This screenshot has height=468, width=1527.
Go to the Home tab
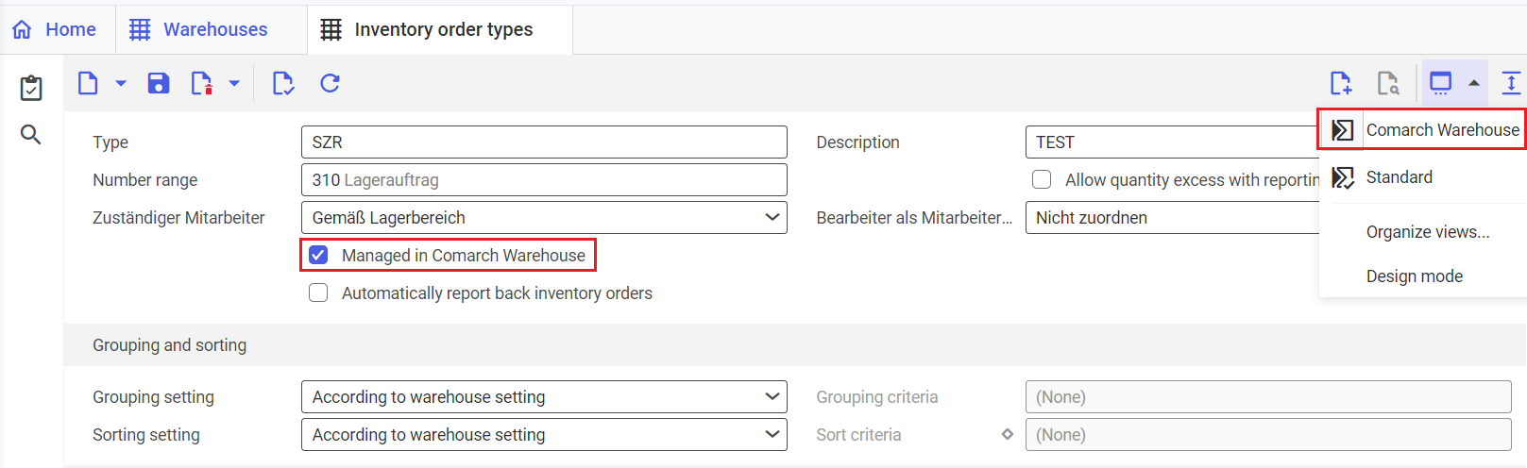[54, 29]
